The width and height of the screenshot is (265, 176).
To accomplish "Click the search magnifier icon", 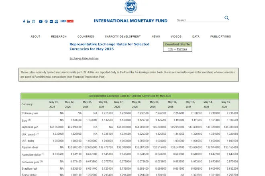I will [x=226, y=18].
